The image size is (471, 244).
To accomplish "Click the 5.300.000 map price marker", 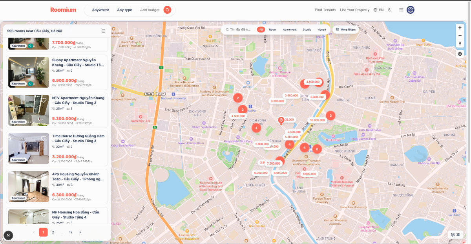I will coord(294,132).
